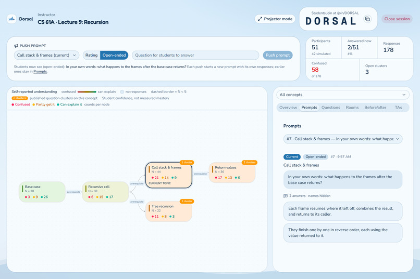This screenshot has width=420, height=279.
Task: Open the Call stack & frames concept dropdown
Action: pos(46,55)
